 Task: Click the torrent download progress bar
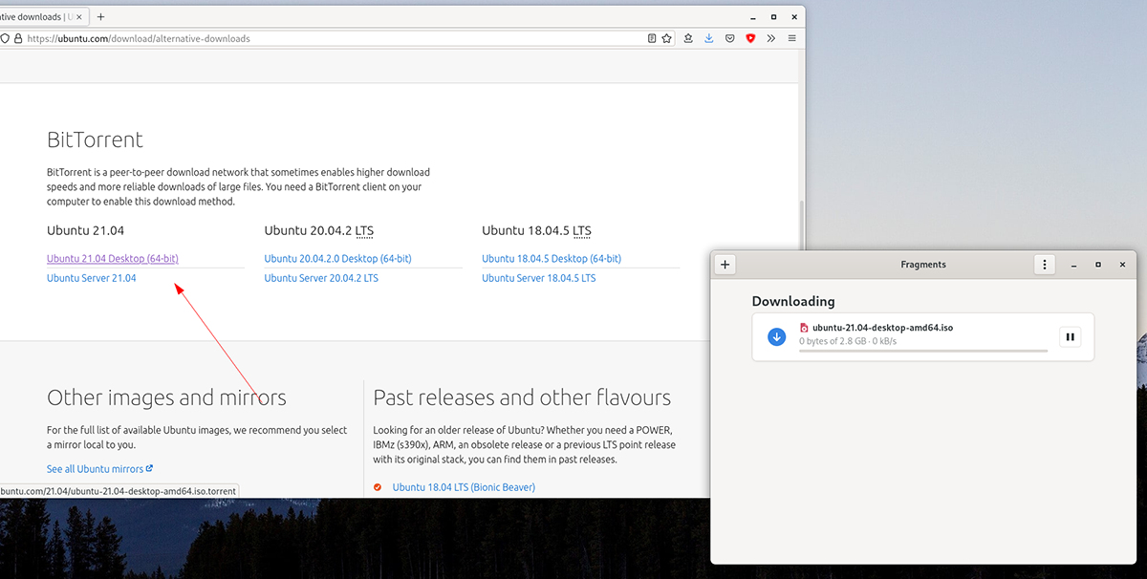click(x=923, y=351)
